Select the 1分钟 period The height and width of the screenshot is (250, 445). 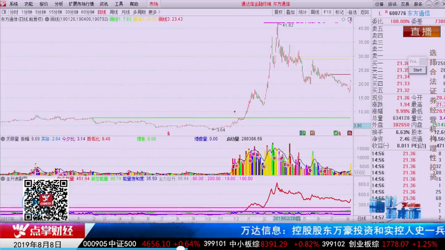coord(27,12)
